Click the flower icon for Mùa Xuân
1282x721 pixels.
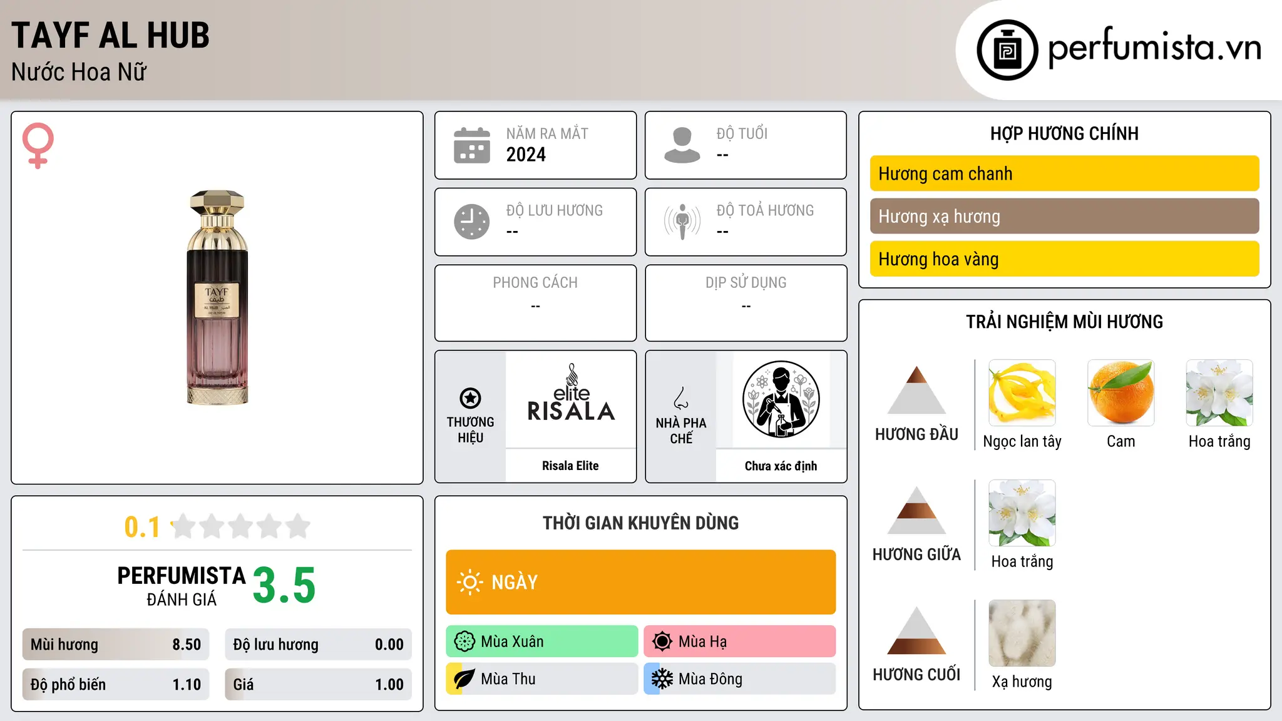464,642
